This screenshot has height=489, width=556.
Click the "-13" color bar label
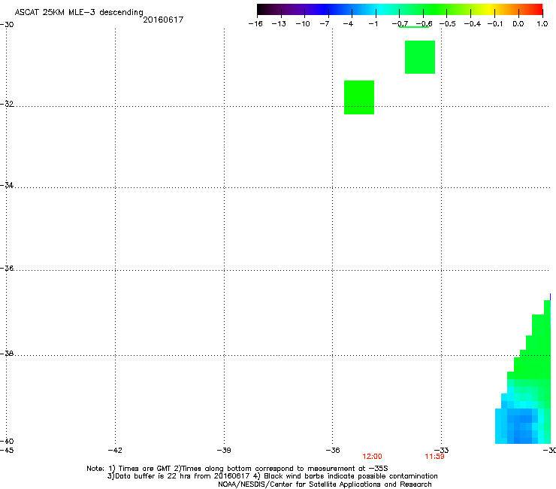tap(279, 24)
